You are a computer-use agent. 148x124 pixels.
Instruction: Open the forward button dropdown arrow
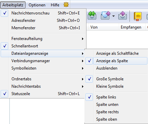point(113,16)
